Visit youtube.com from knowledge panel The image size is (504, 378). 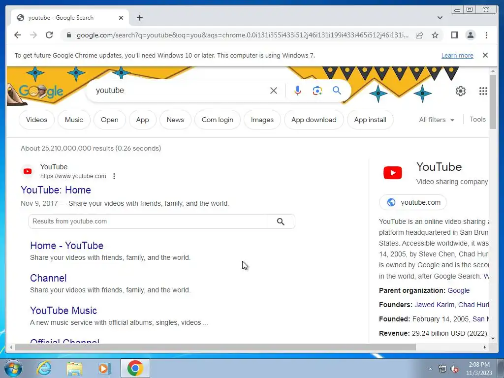[413, 202]
